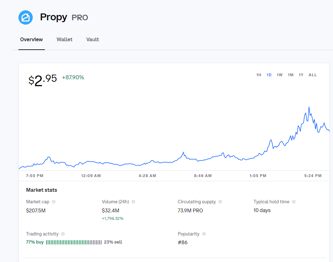Switch chart to 1M range
Screen dimensions: 333x262
tap(291, 75)
